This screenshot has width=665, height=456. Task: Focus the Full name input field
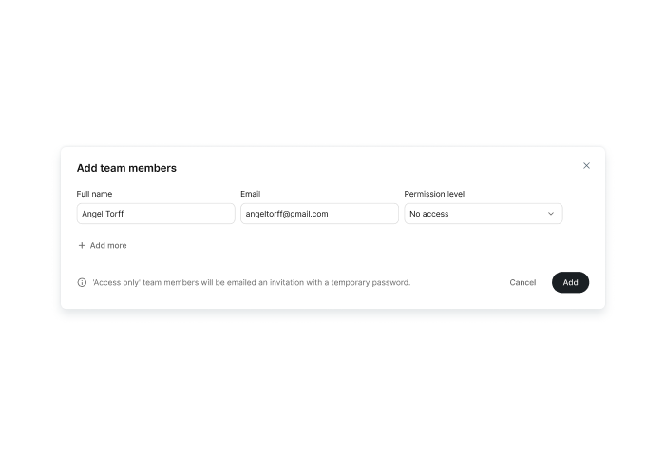tap(156, 214)
